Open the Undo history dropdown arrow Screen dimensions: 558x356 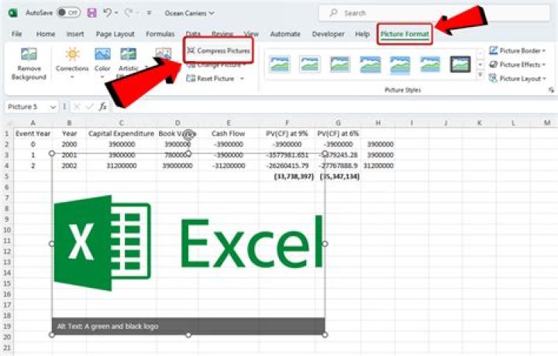(116, 13)
